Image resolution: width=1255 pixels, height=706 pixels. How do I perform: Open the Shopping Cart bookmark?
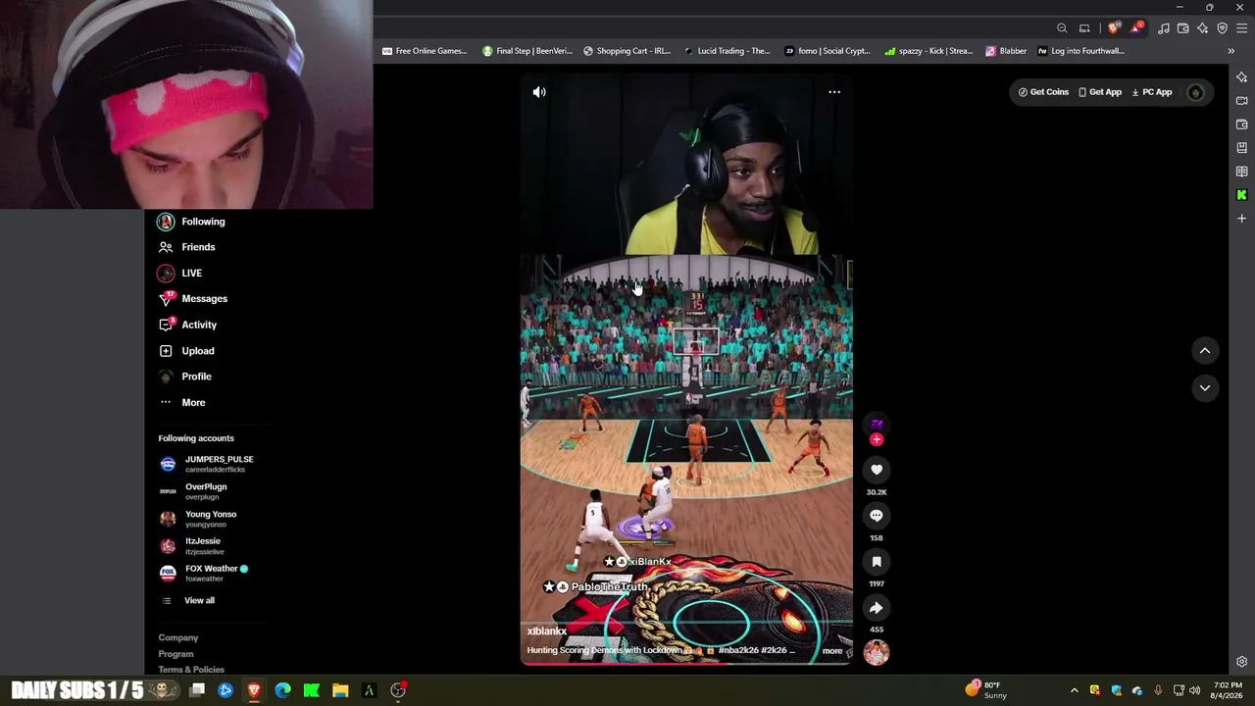627,51
